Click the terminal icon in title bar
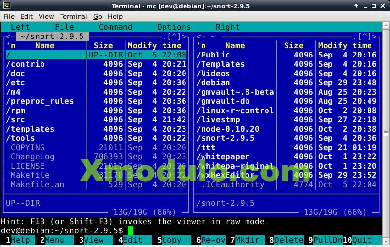390x247 pixels. pos(7,5)
